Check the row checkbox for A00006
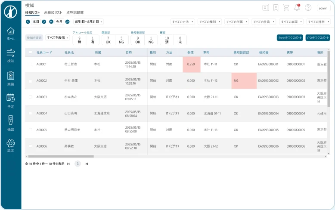 pos(31,146)
